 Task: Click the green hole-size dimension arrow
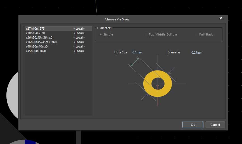(x=135, y=62)
